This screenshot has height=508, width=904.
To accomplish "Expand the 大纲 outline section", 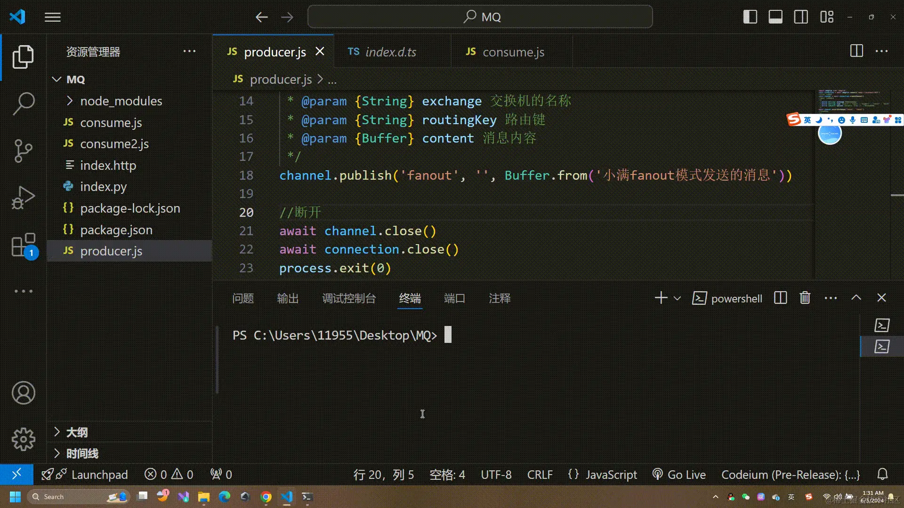I will [129, 432].
